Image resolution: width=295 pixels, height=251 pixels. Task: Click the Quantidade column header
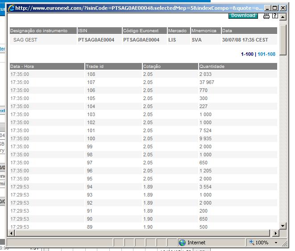[238, 66]
